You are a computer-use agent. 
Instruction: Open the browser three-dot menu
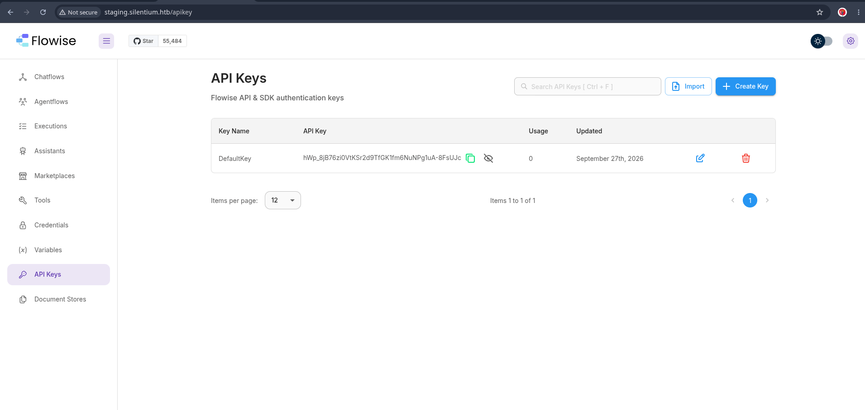coord(858,12)
